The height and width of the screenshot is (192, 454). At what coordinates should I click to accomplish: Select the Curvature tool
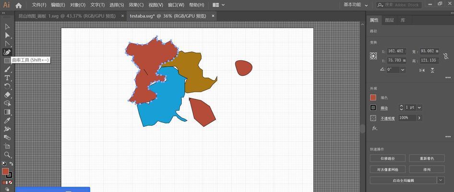(x=7, y=52)
